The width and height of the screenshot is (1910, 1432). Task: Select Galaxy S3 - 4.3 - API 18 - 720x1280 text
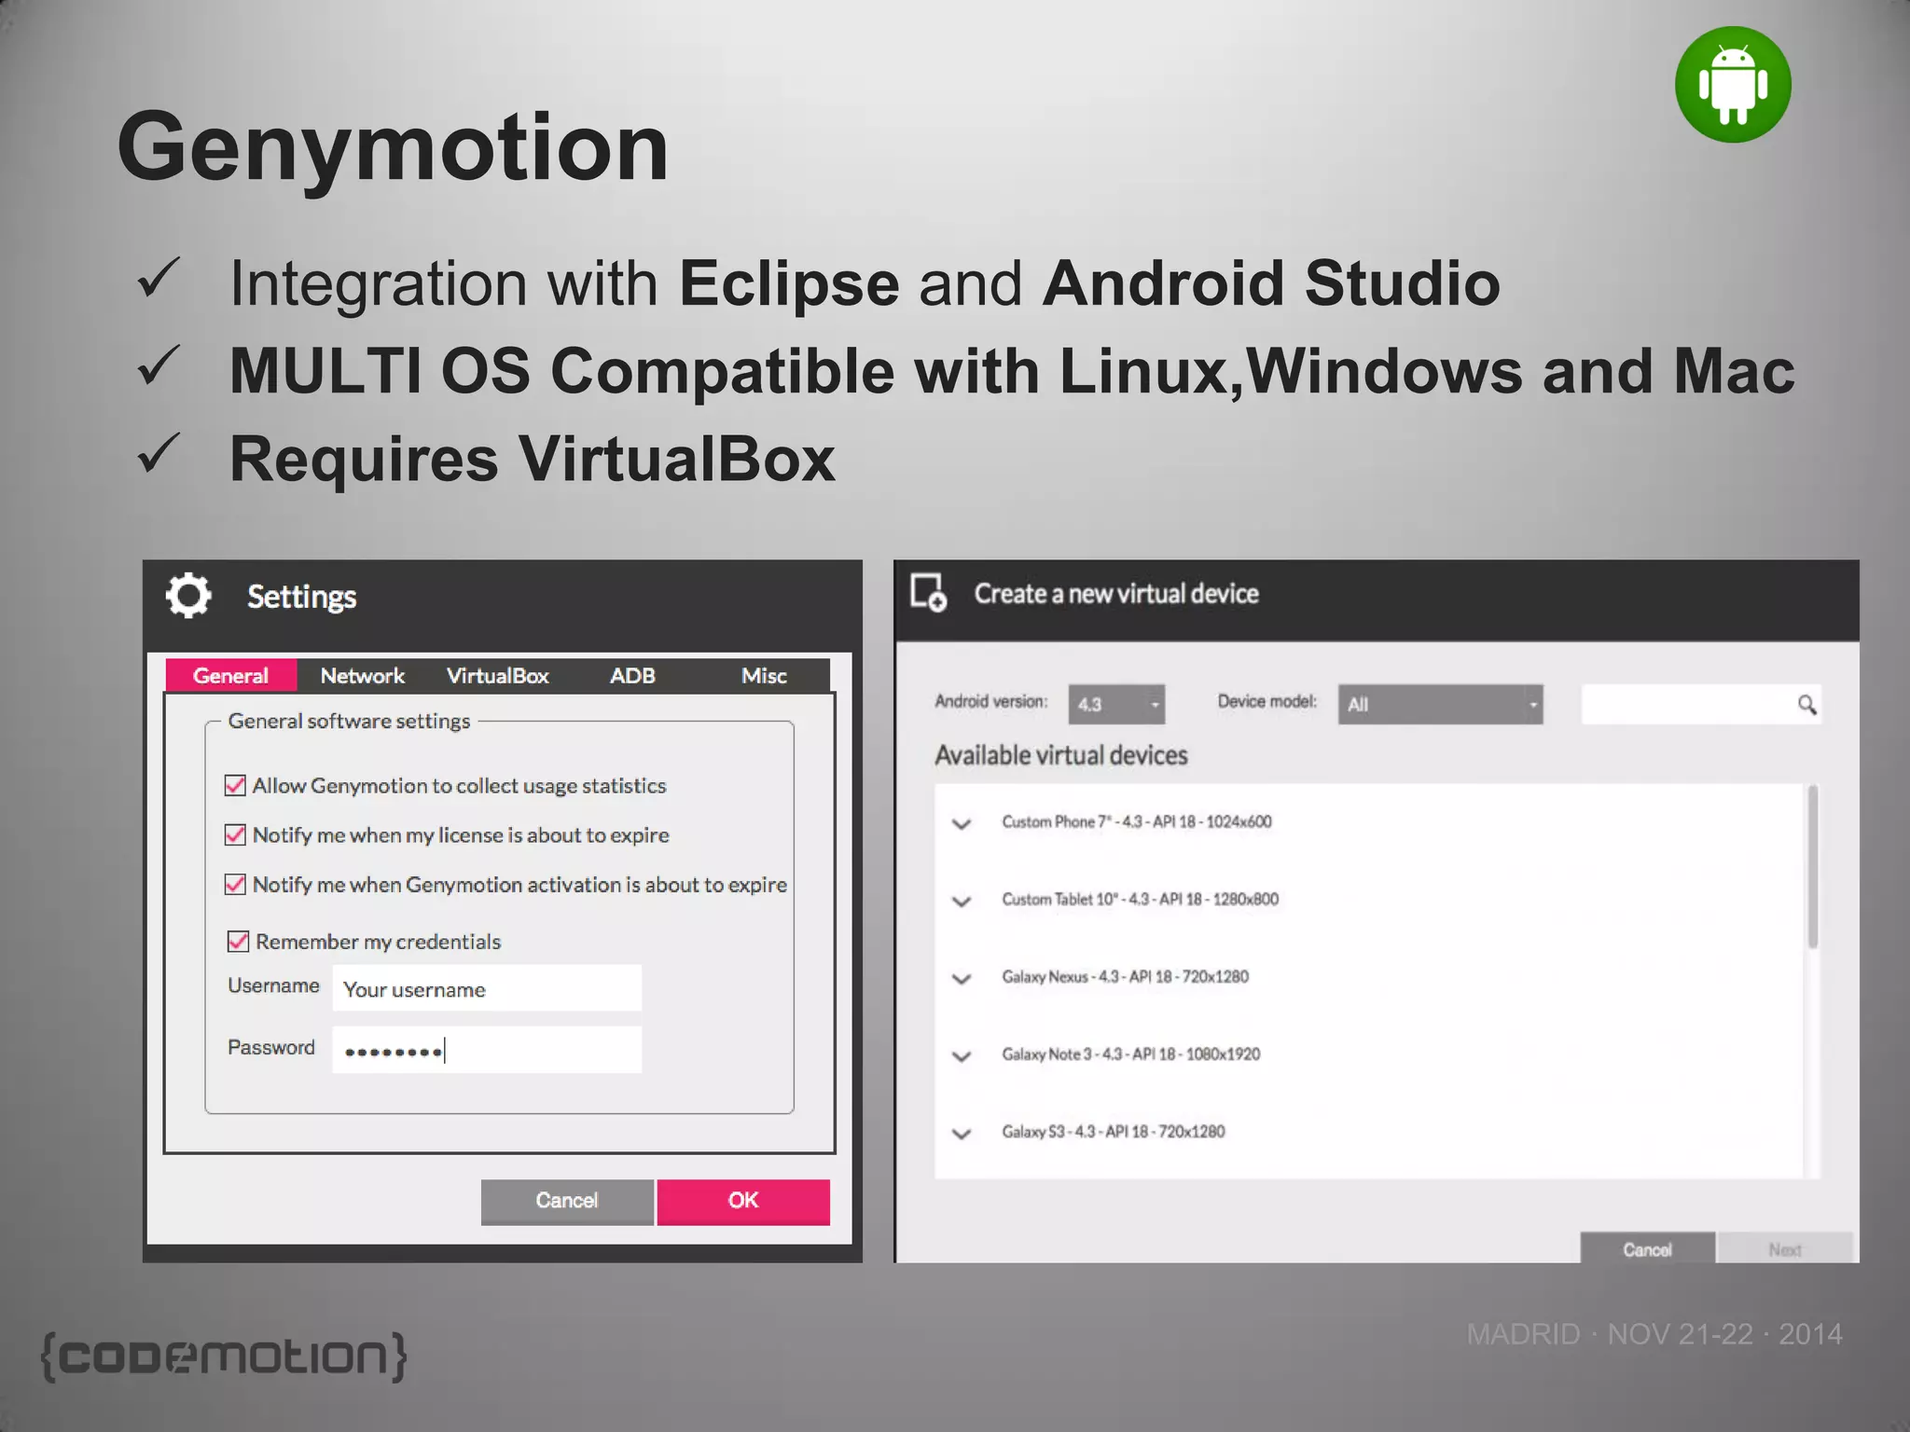1114,1131
